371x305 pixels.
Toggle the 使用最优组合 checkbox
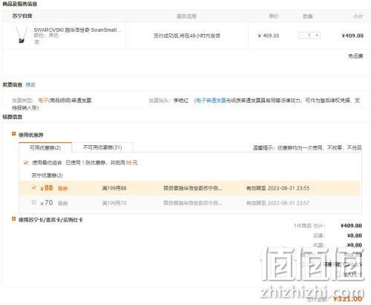[x=26, y=163]
